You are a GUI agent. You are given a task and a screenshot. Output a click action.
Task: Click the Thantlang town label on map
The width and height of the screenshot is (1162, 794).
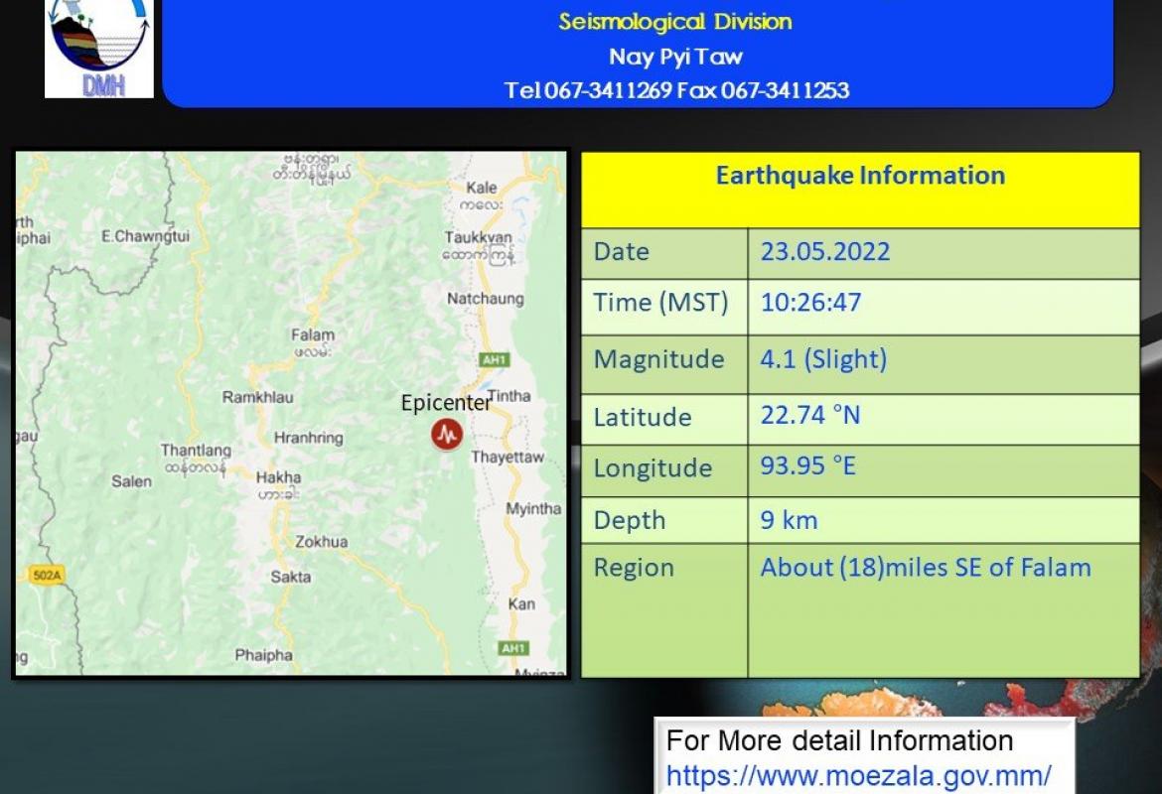(196, 451)
